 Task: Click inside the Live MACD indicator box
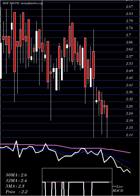pos(77,182)
